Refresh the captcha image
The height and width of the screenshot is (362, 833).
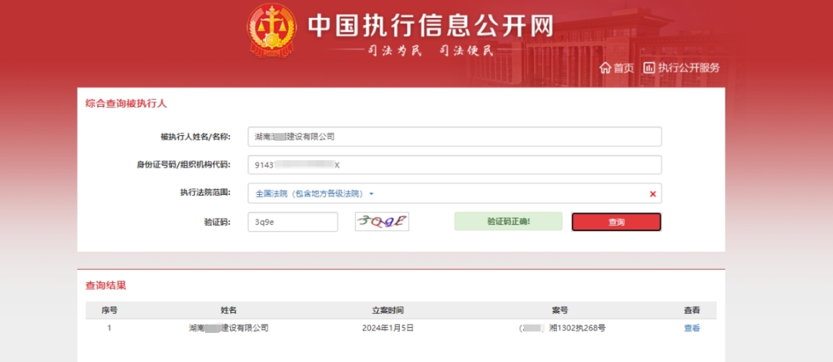382,221
